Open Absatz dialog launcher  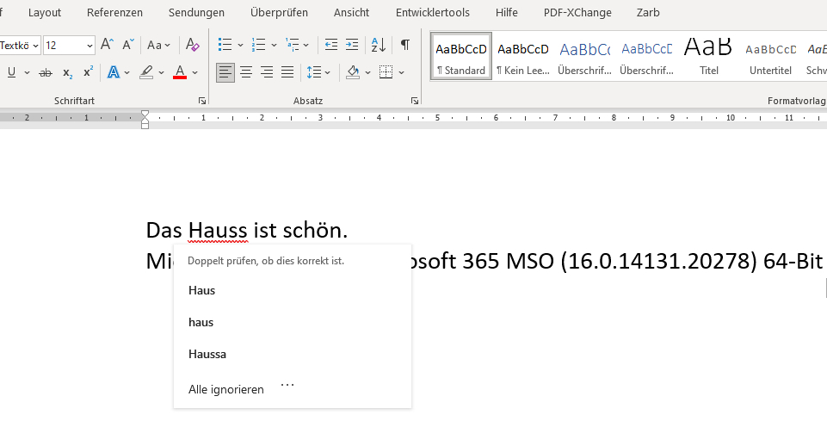pyautogui.click(x=415, y=100)
